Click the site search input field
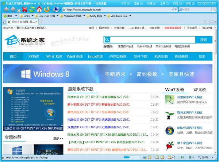Image resolution: width=219 pixels, height=162 pixels. [153, 40]
